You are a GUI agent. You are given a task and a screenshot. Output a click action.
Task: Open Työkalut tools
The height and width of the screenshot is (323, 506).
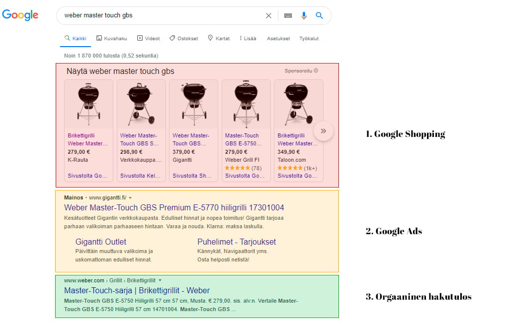pos(309,38)
